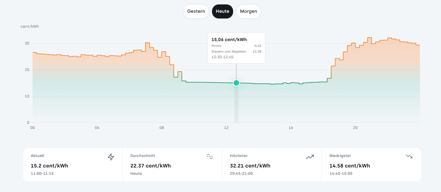Click the 12:30-12:45 time range in tooltip
Screen dimensions: 441x192
(223, 57)
